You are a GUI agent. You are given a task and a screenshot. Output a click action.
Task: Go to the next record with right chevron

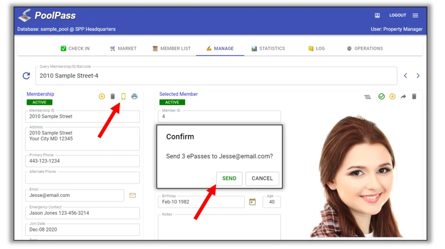(417, 76)
